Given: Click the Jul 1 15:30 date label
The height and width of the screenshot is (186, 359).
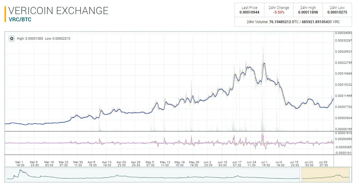Looking at the screenshot, I should 266,164.
